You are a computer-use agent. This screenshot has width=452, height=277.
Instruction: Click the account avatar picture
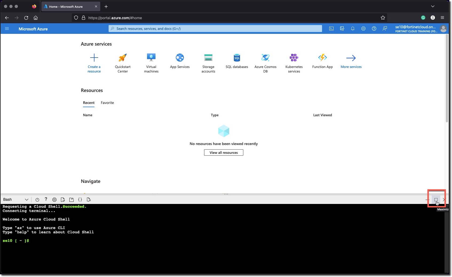(x=443, y=29)
